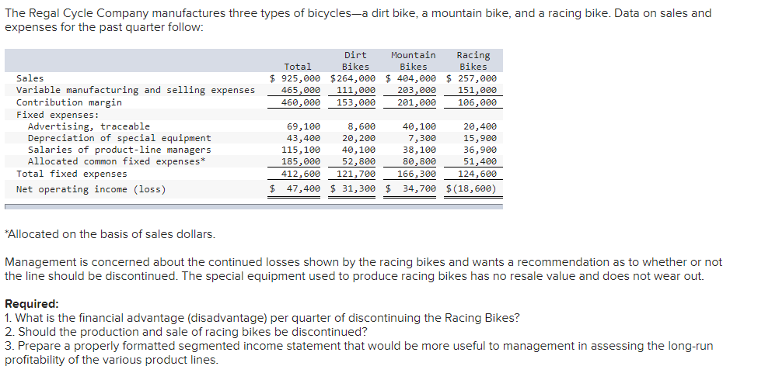This screenshot has height=373, width=758.
Task: Click Mountain Bikes sales $ 404,000
Action: tap(411, 78)
